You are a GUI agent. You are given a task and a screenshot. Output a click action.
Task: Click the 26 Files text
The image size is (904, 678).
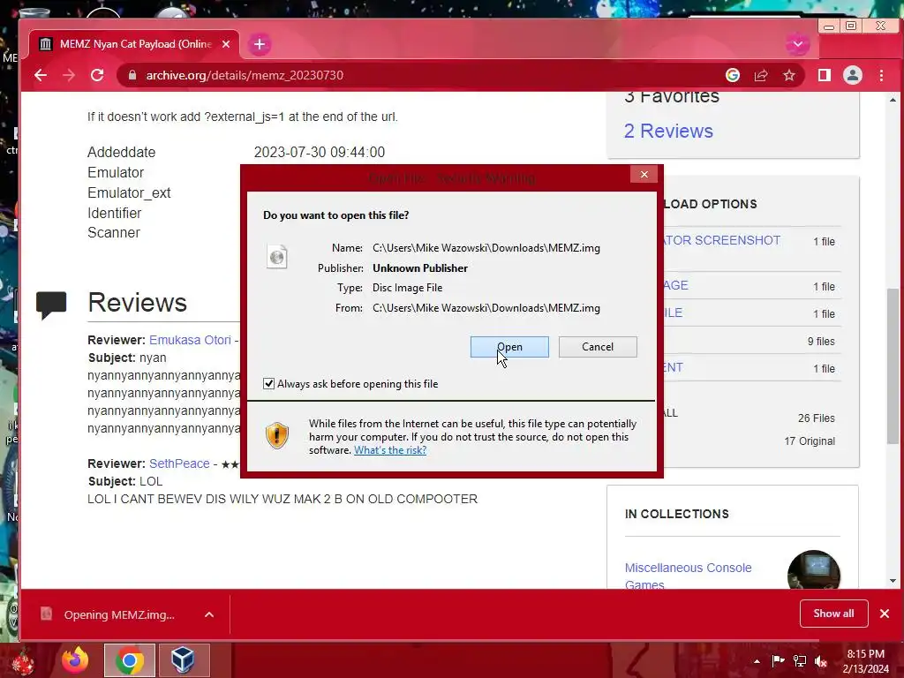click(817, 418)
